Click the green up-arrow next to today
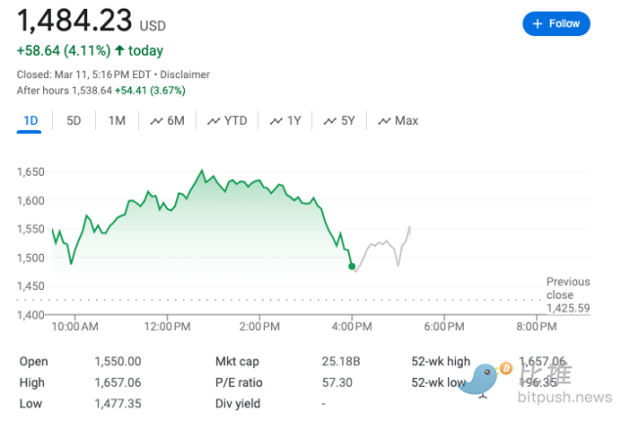This screenshot has height=421, width=630. tap(119, 51)
